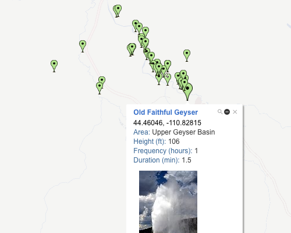This screenshot has width=291, height=233.
Task: Click the Duration (min) field label
Action: (x=157, y=160)
